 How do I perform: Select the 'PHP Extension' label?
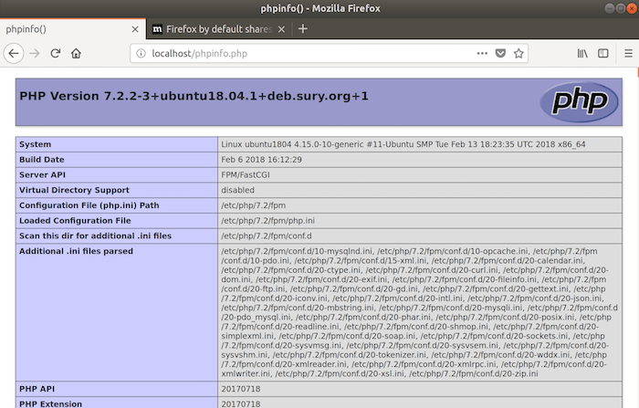pos(50,404)
